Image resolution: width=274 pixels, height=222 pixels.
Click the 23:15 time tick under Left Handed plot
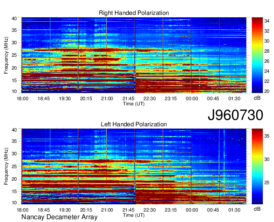coord(171,210)
